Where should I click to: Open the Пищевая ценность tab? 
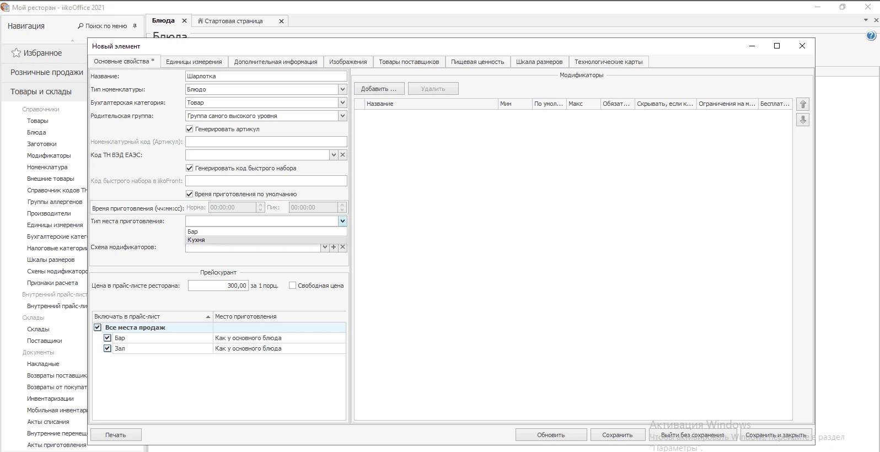coord(477,62)
